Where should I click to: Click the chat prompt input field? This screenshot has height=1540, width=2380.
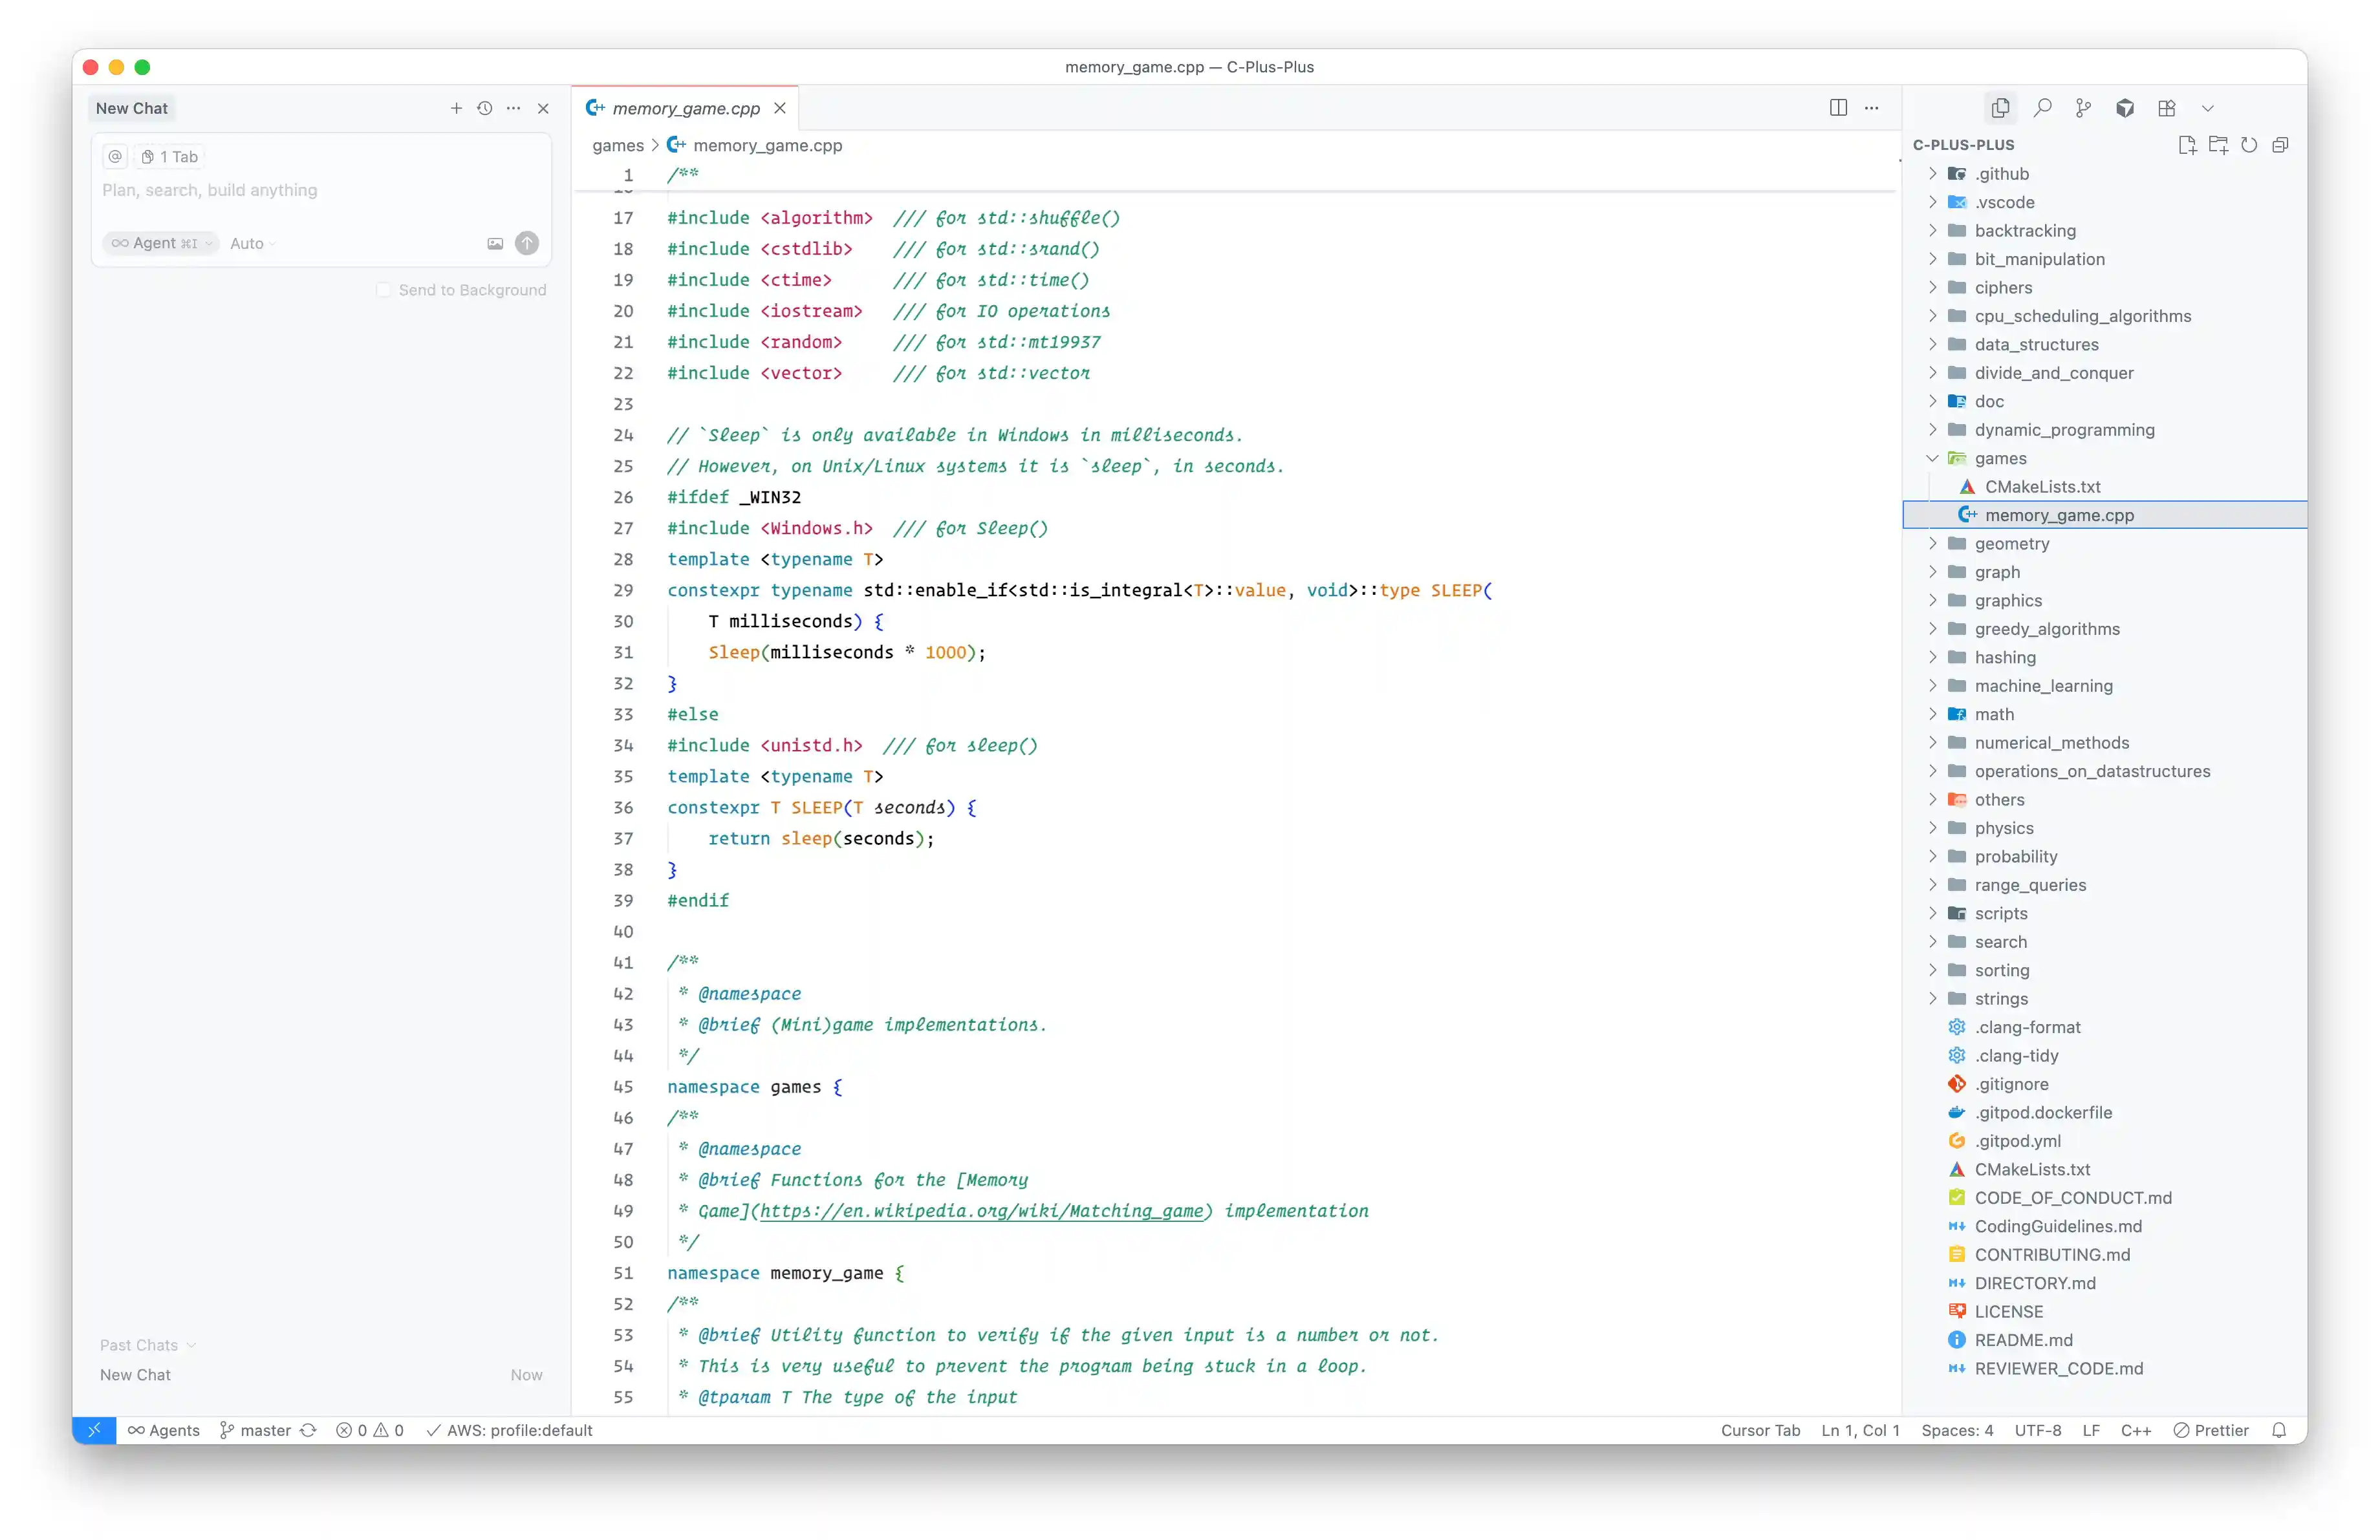[320, 190]
